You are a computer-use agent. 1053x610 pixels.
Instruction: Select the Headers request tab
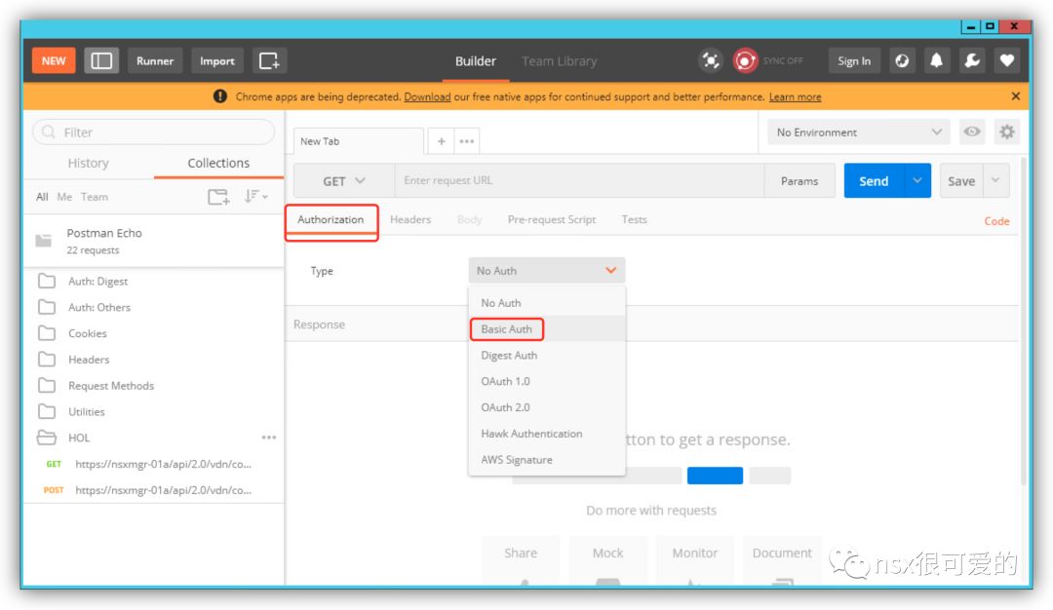(410, 220)
